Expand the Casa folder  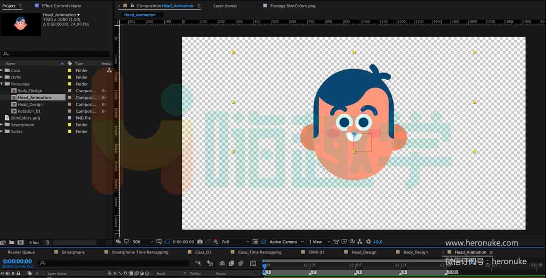[2, 70]
